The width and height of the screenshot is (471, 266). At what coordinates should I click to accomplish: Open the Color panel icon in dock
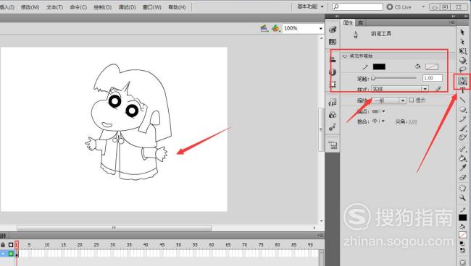[333, 29]
